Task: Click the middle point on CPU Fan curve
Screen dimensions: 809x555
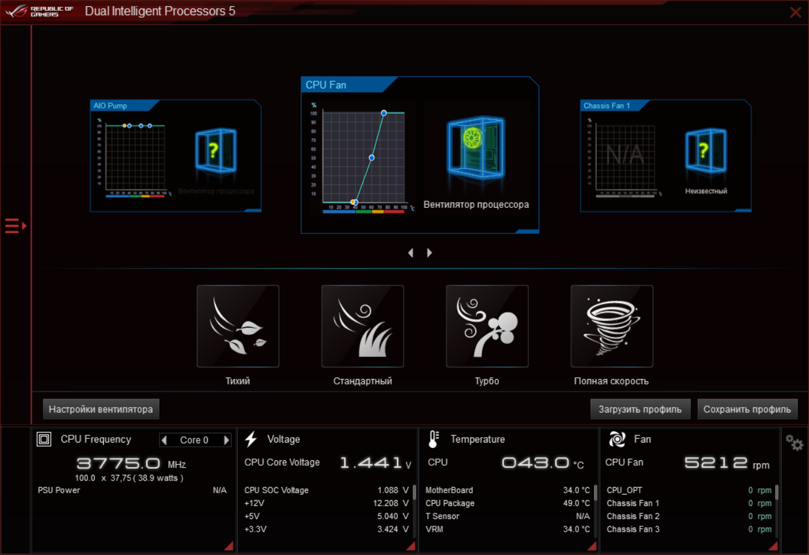Action: pos(372,158)
